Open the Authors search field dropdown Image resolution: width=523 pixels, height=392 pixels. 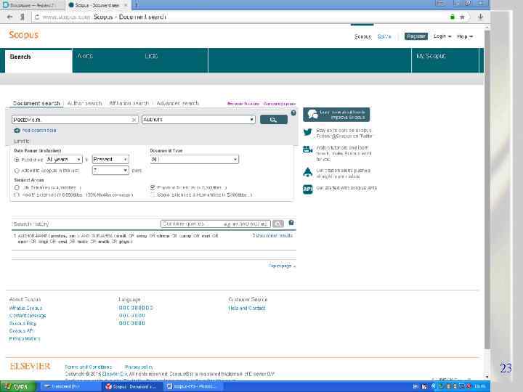point(198,119)
